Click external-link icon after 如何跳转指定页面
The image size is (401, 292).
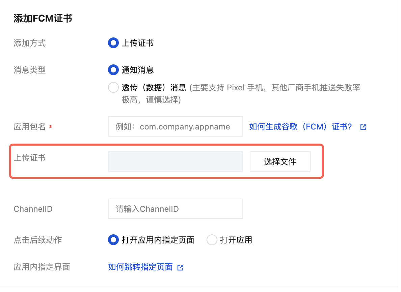180,267
